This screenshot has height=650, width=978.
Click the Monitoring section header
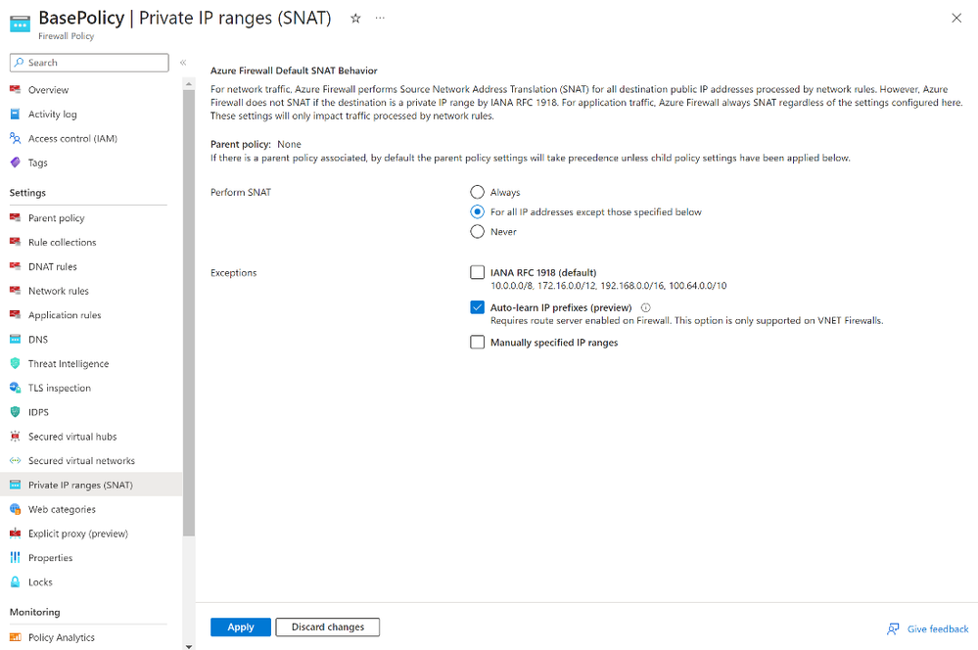(35, 612)
